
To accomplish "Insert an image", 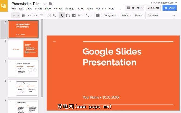I will 74,15.
